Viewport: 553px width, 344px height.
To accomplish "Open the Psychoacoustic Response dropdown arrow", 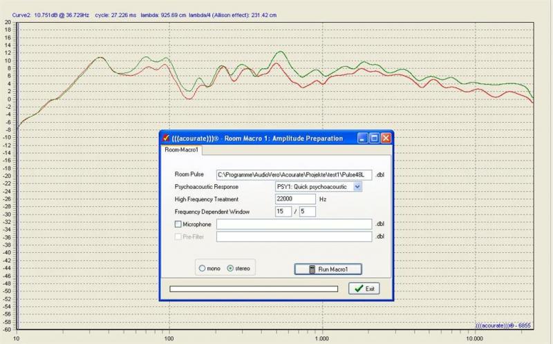I will [x=357, y=187].
